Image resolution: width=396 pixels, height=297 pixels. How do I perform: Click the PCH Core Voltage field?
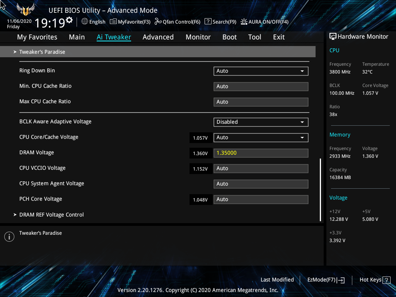(x=261, y=200)
